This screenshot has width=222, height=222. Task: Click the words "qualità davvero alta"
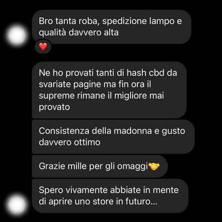[x=79, y=33]
